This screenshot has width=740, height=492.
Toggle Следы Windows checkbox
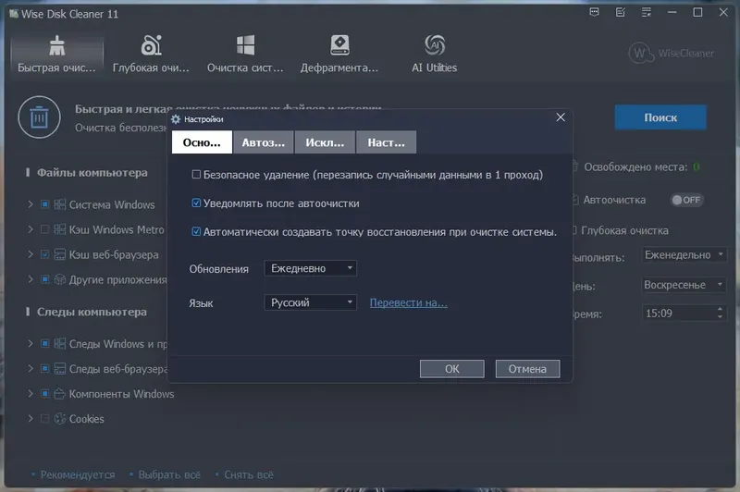[x=44, y=343]
